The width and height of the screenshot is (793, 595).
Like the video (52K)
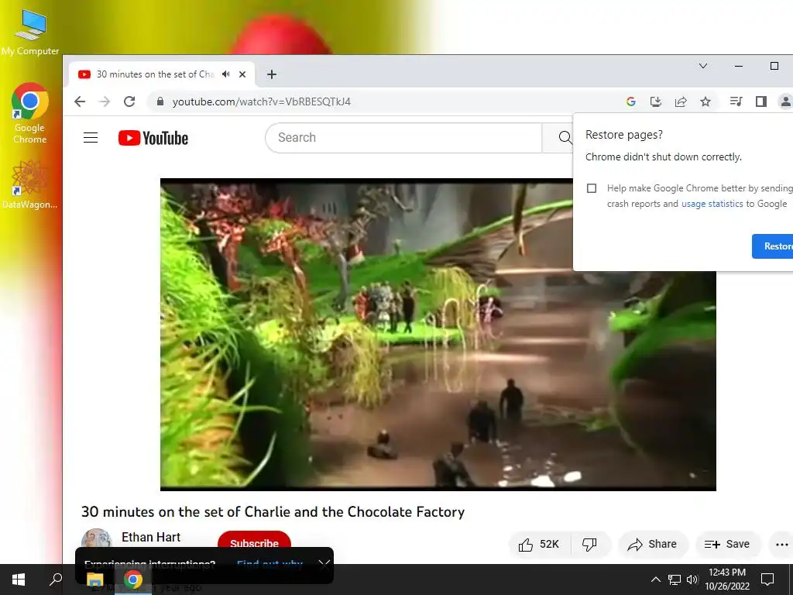(x=539, y=544)
